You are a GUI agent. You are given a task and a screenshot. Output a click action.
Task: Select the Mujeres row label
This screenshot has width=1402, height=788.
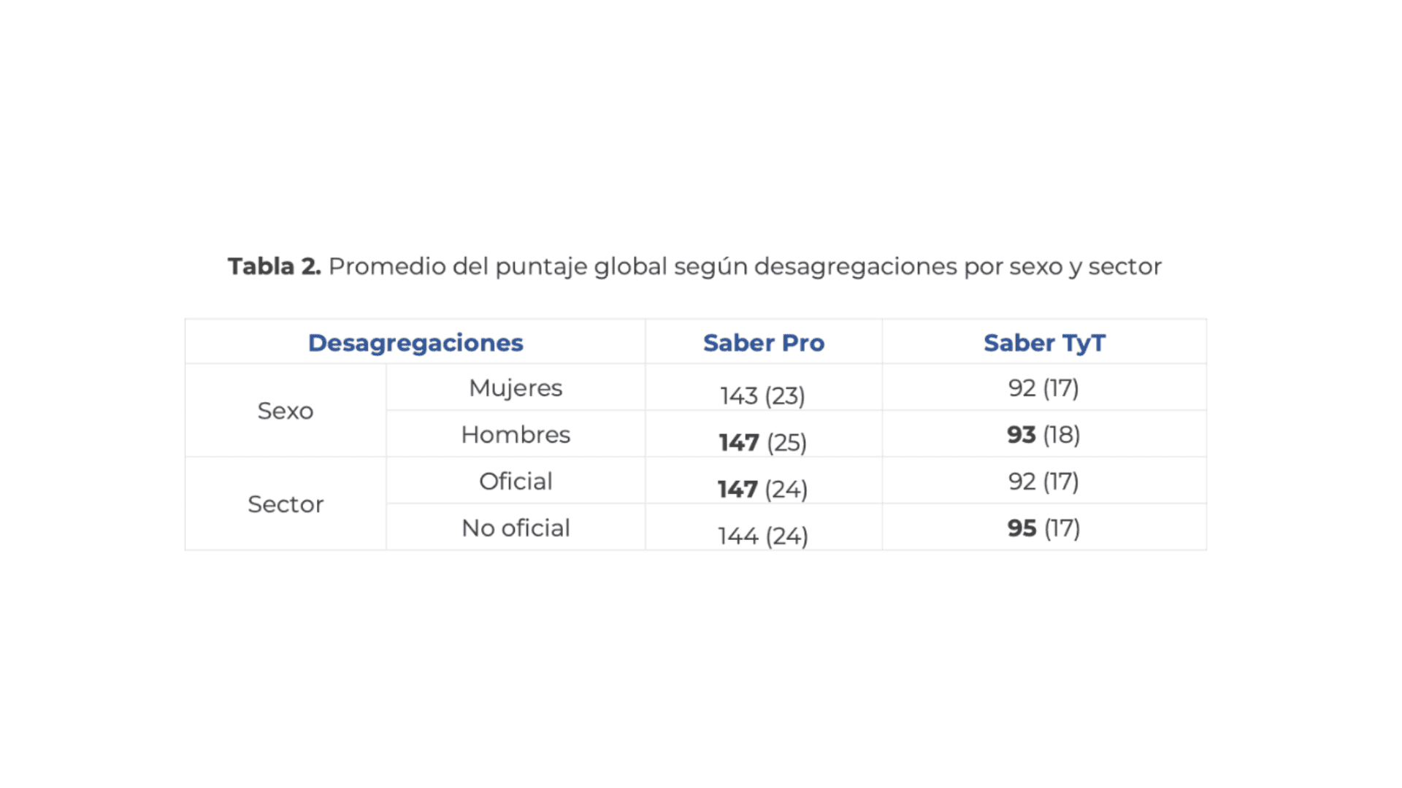[x=516, y=388]
